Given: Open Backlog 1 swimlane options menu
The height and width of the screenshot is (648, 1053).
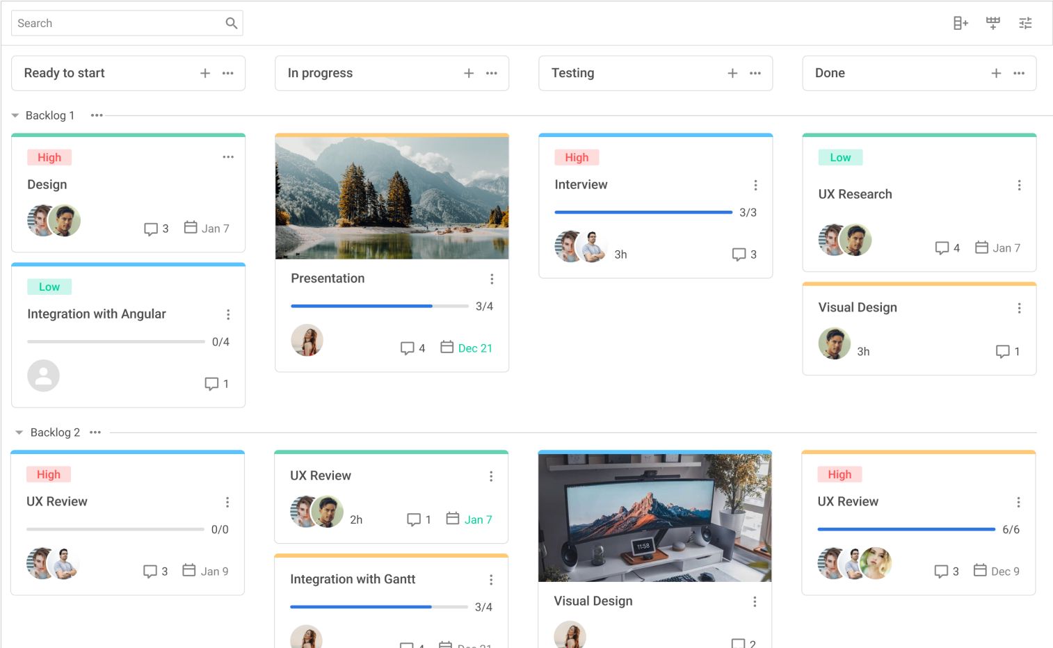Looking at the screenshot, I should coord(97,115).
